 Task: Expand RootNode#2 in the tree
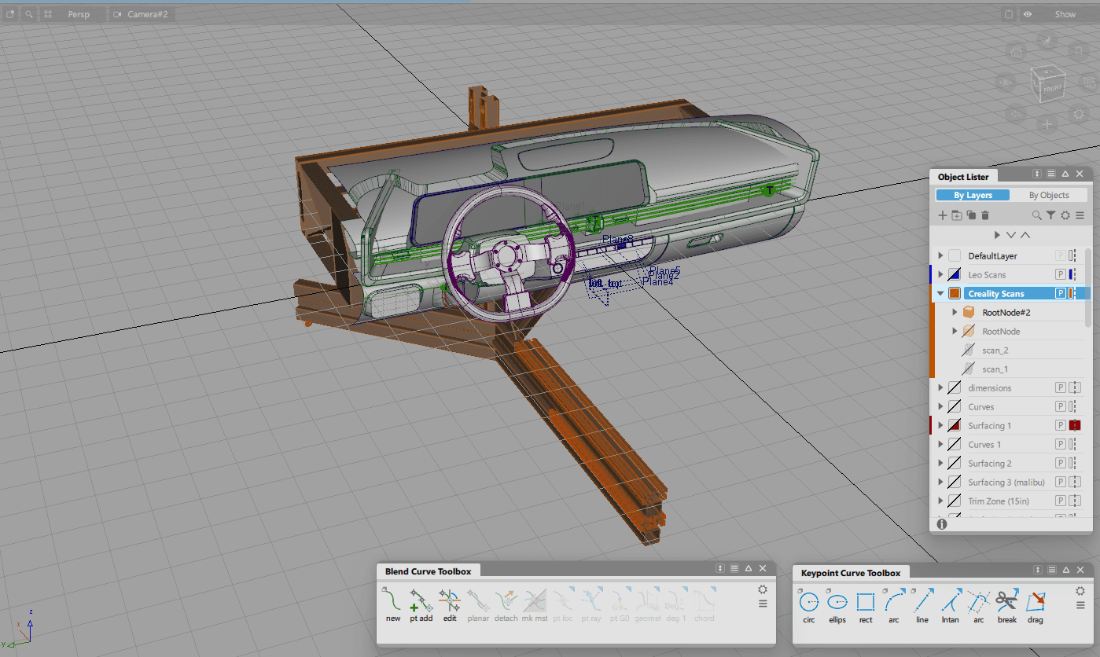[955, 312]
